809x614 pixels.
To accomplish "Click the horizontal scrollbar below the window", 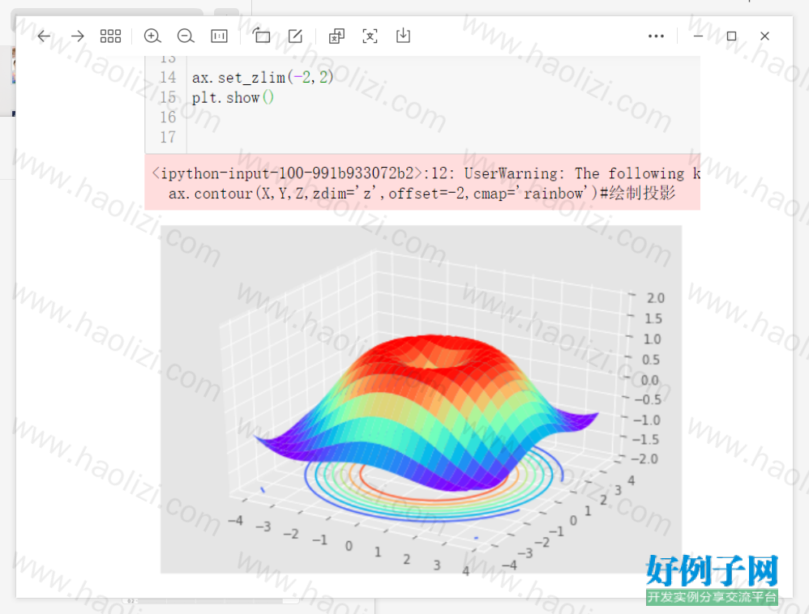I will point(211,600).
